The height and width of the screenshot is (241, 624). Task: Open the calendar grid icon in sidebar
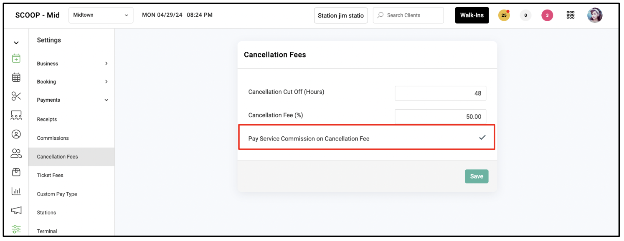coord(16,77)
